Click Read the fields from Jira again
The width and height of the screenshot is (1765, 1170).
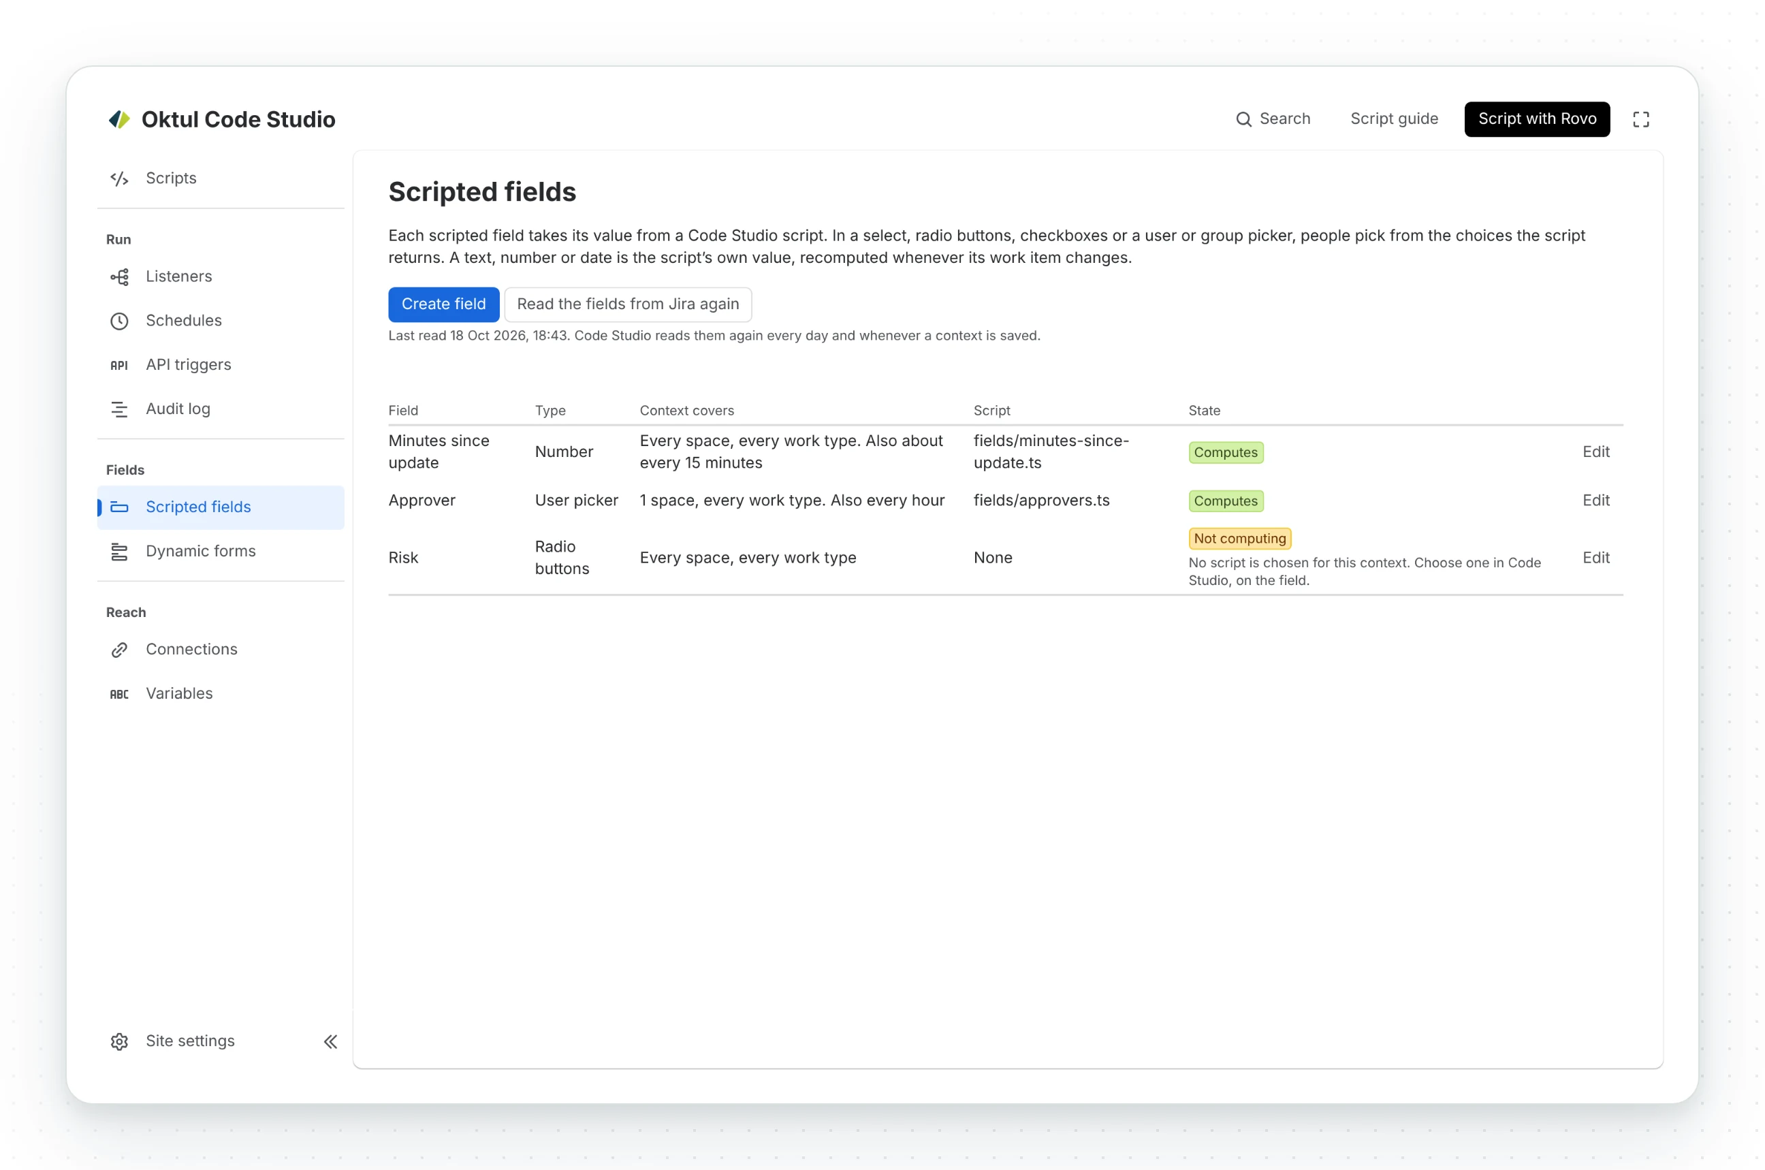[628, 304]
